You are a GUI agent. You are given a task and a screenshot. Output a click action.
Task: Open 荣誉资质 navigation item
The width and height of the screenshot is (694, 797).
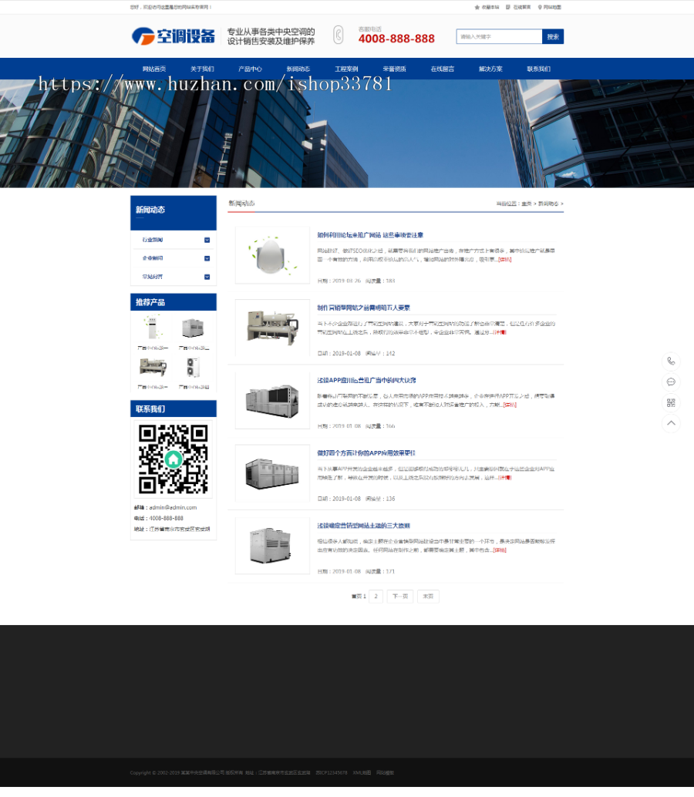[394, 69]
